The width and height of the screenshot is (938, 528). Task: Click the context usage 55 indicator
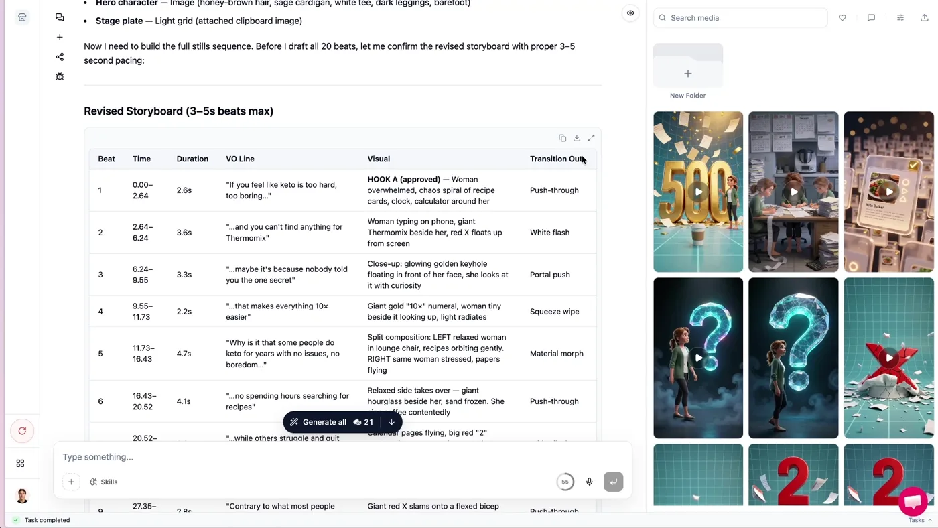565,482
